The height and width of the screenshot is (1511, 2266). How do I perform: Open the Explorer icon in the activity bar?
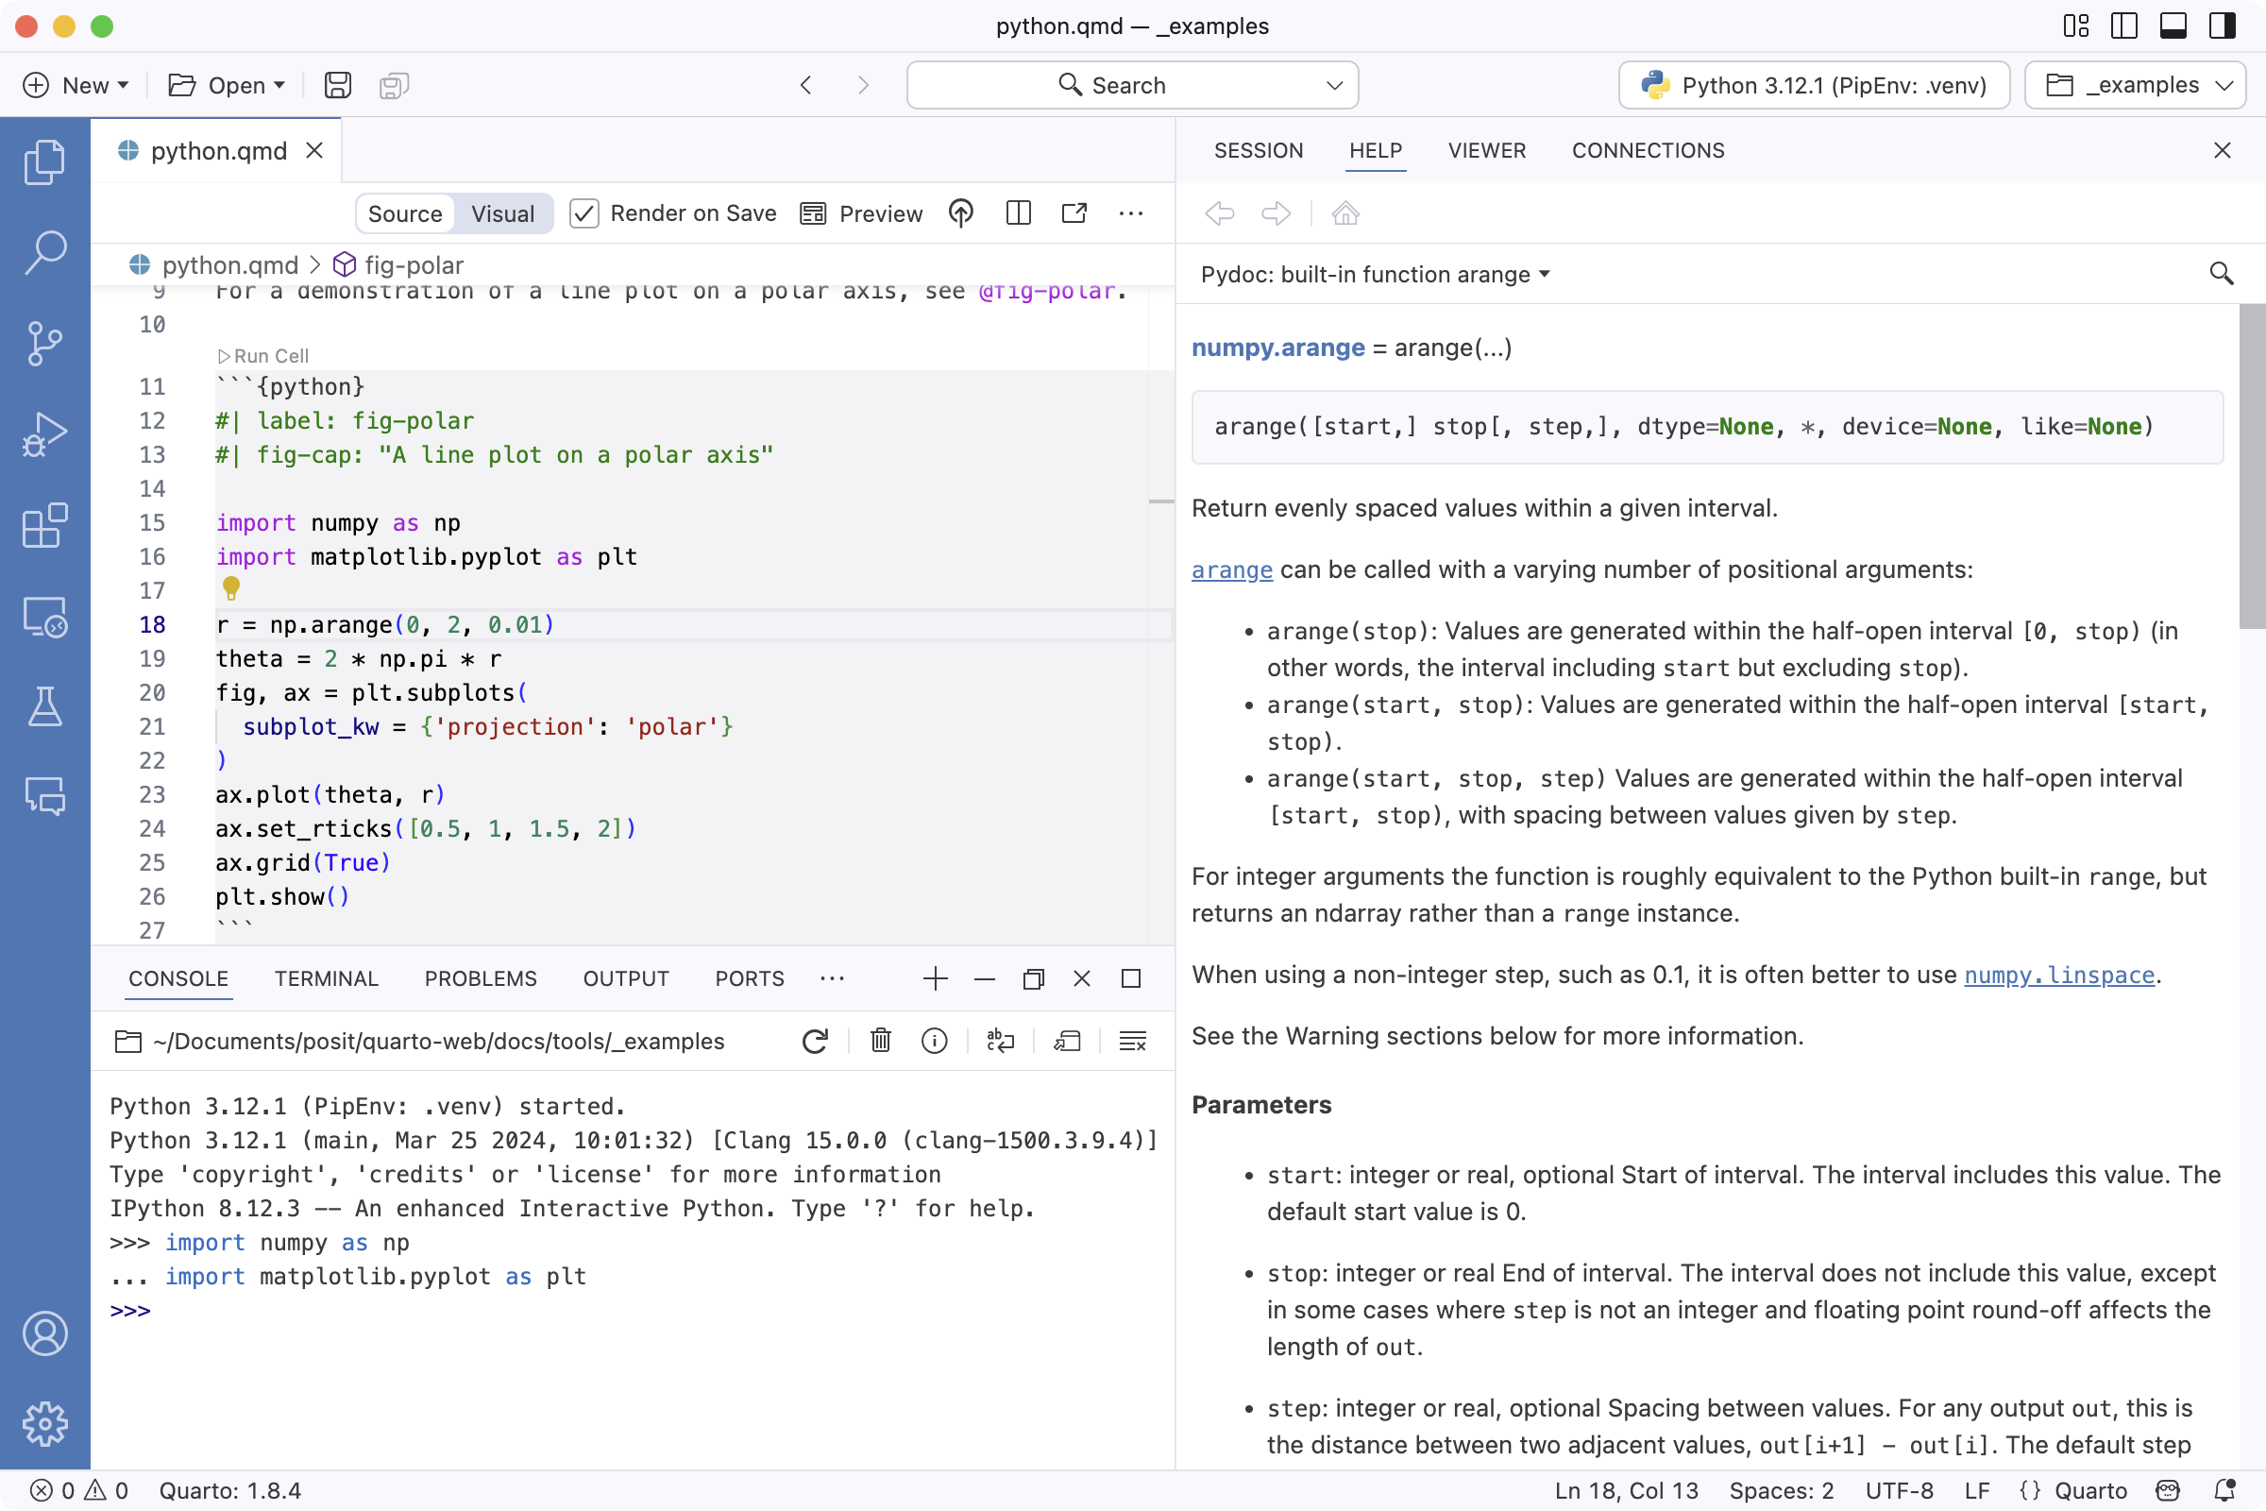click(44, 161)
